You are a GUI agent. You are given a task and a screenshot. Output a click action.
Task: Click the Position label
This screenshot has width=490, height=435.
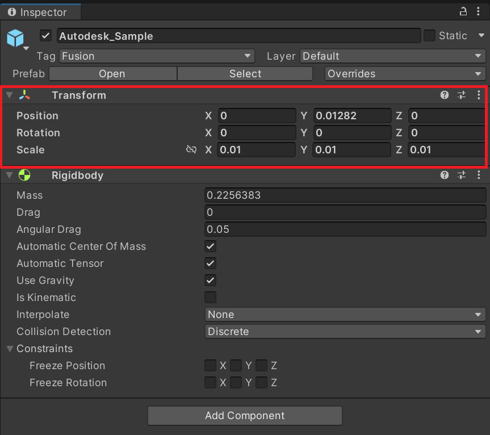[x=37, y=116]
